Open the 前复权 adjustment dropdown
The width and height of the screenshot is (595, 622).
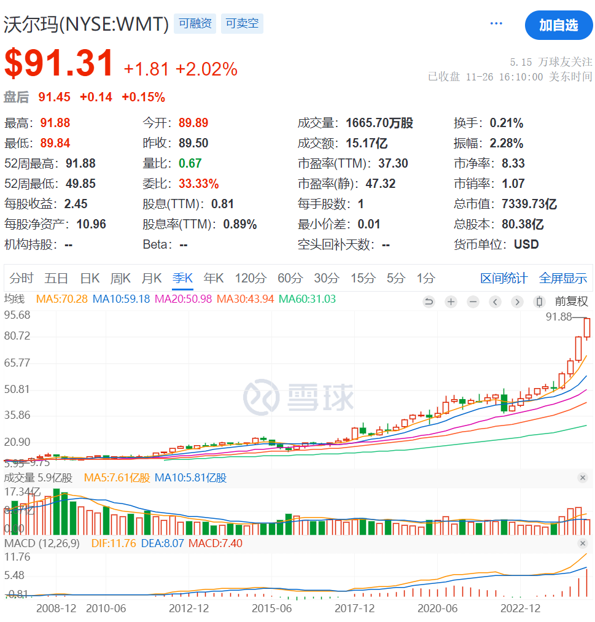tap(571, 301)
